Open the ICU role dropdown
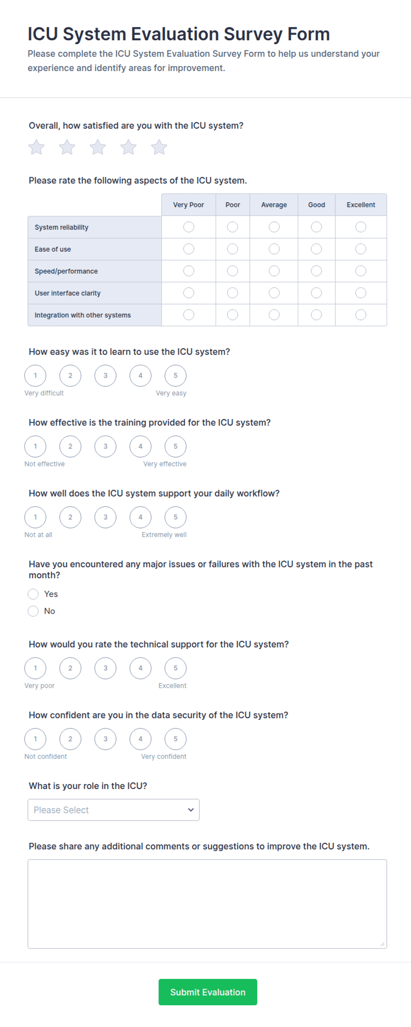The image size is (411, 1027). click(x=114, y=810)
